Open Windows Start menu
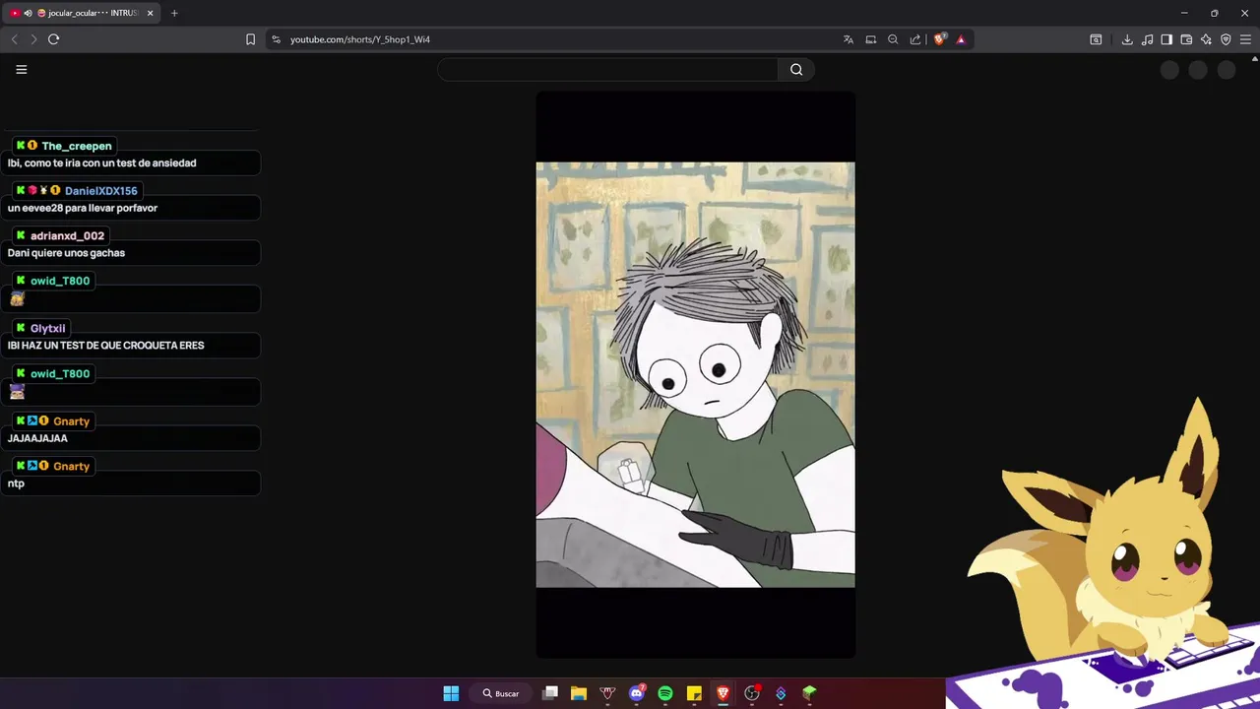 451,693
